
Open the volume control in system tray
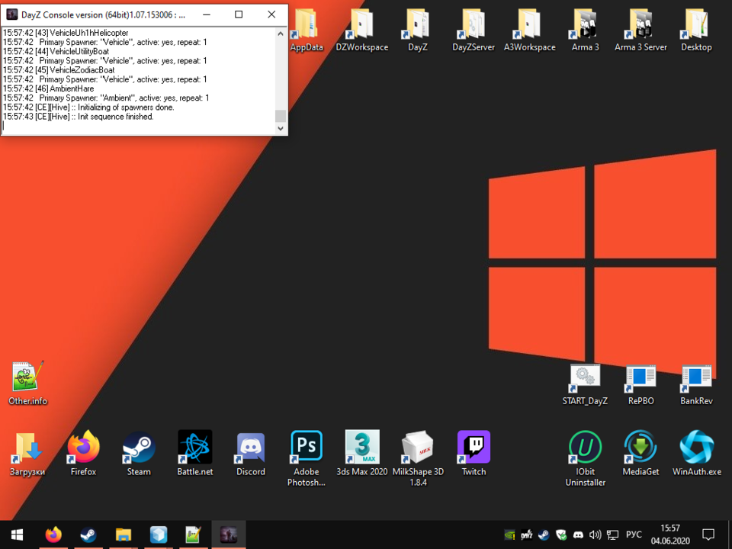click(x=596, y=535)
